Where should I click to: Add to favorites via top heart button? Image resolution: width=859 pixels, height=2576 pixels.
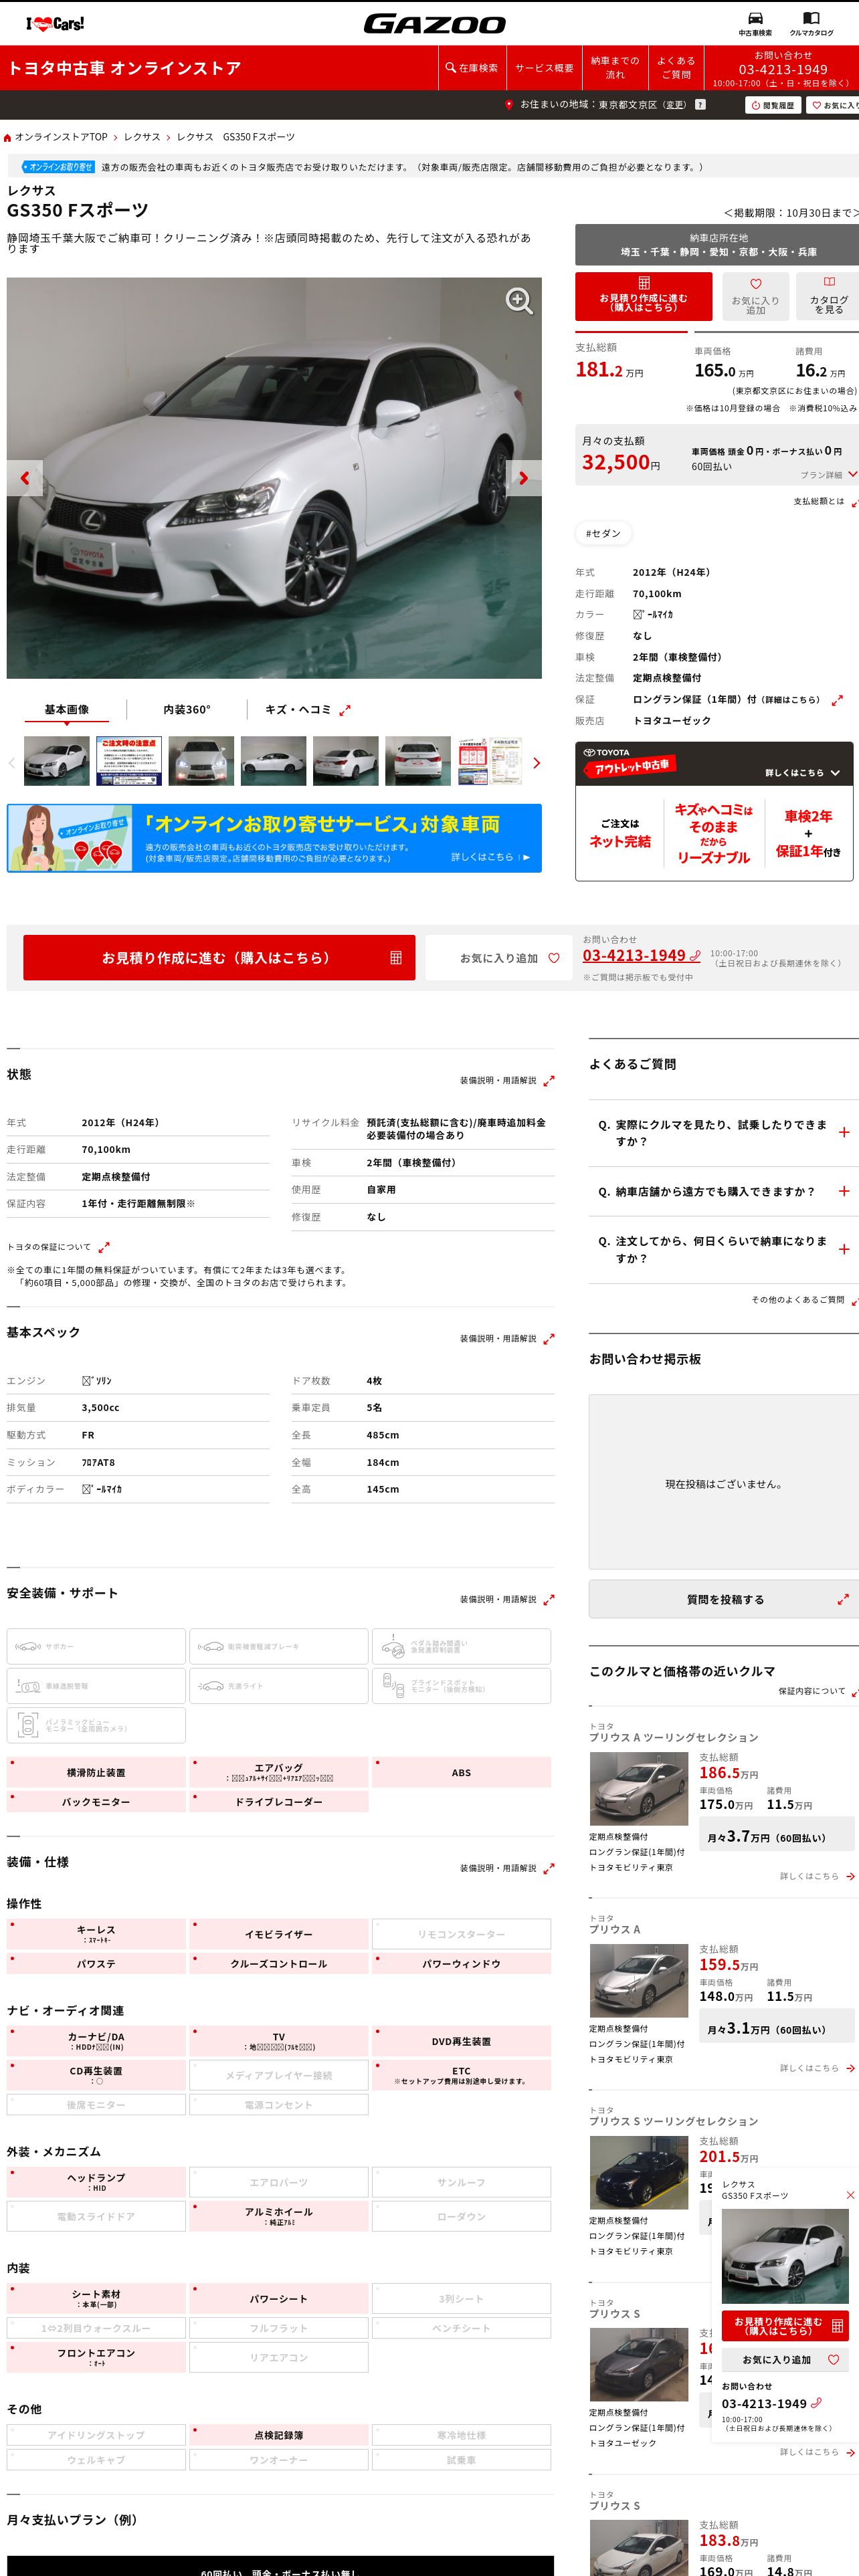click(755, 297)
